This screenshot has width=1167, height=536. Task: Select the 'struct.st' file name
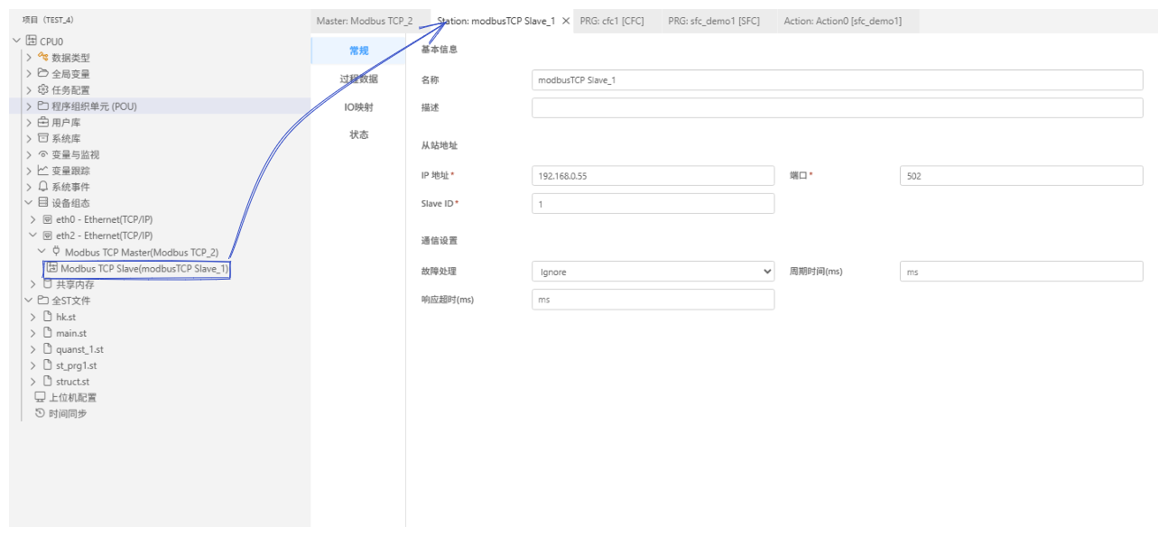tap(72, 382)
